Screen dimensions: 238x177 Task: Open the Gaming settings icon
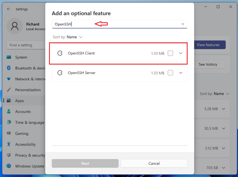pos(9,133)
